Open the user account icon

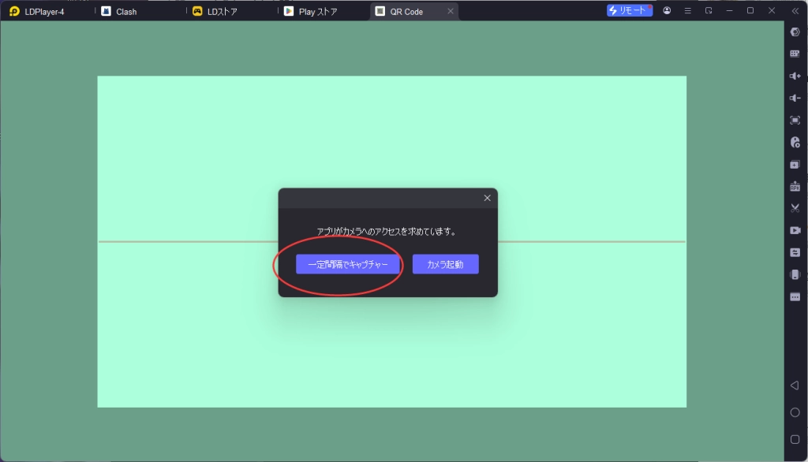[x=667, y=11]
